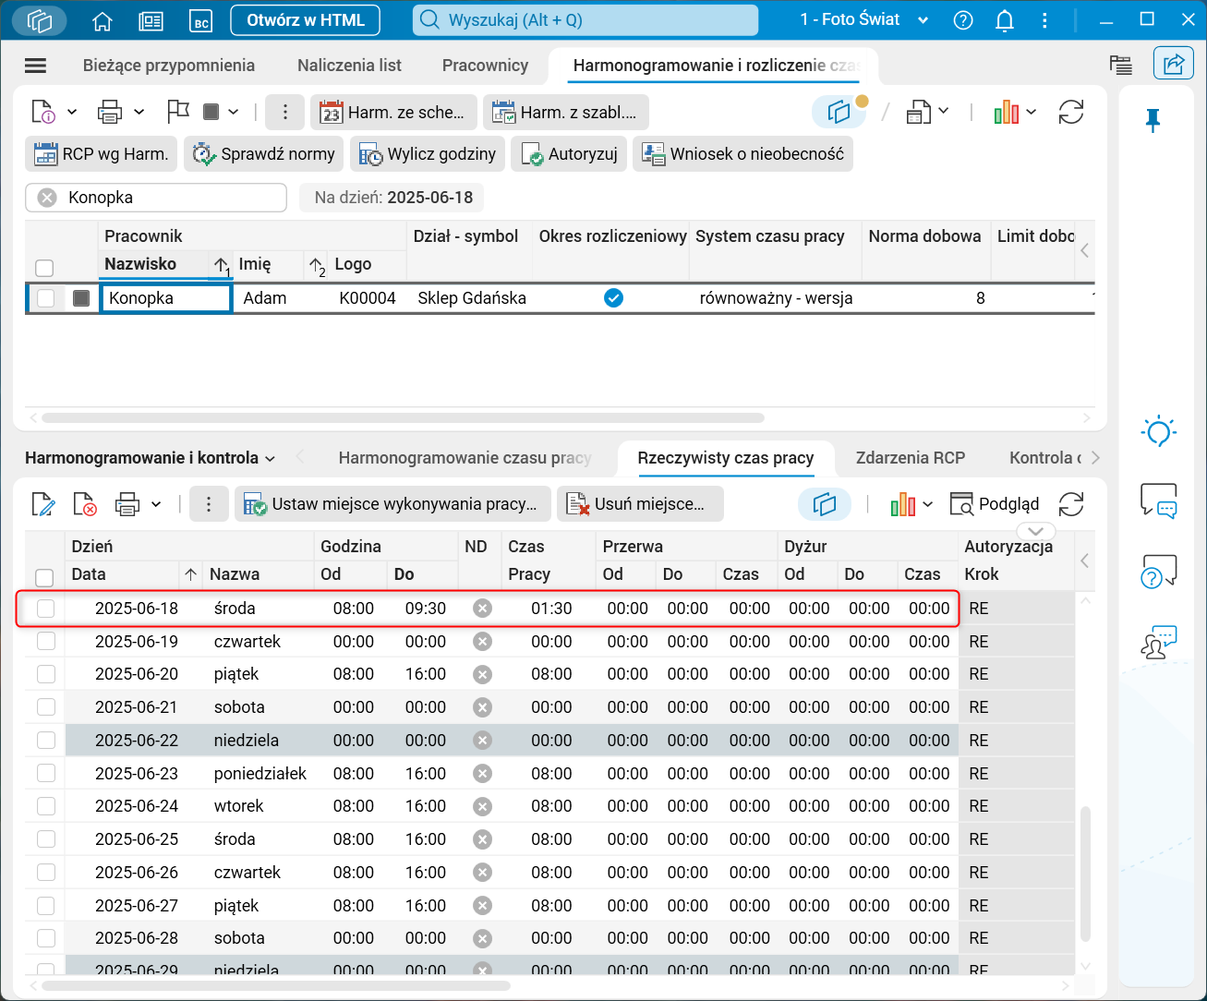Click the edit record icon in lower toolbar
The width and height of the screenshot is (1207, 1001).
click(42, 504)
